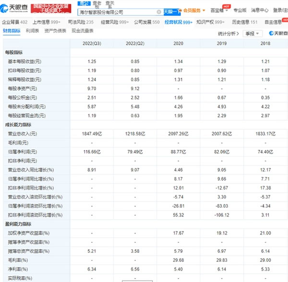The height and width of the screenshot is (282, 288).
Task: Select the 营业总收入(元) row label
Action: point(23,134)
